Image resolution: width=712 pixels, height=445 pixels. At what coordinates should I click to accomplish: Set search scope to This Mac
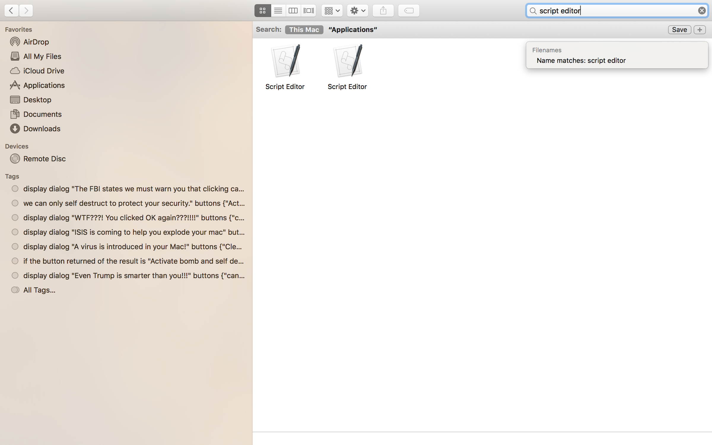(x=304, y=29)
